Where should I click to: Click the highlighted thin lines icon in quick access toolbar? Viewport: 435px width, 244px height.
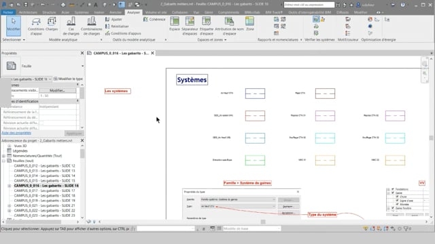coord(122,5)
